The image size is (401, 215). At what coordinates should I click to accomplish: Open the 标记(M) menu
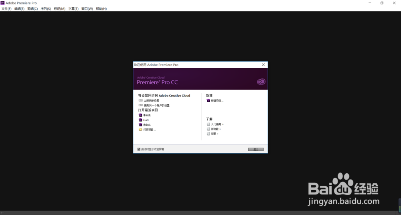60,9
